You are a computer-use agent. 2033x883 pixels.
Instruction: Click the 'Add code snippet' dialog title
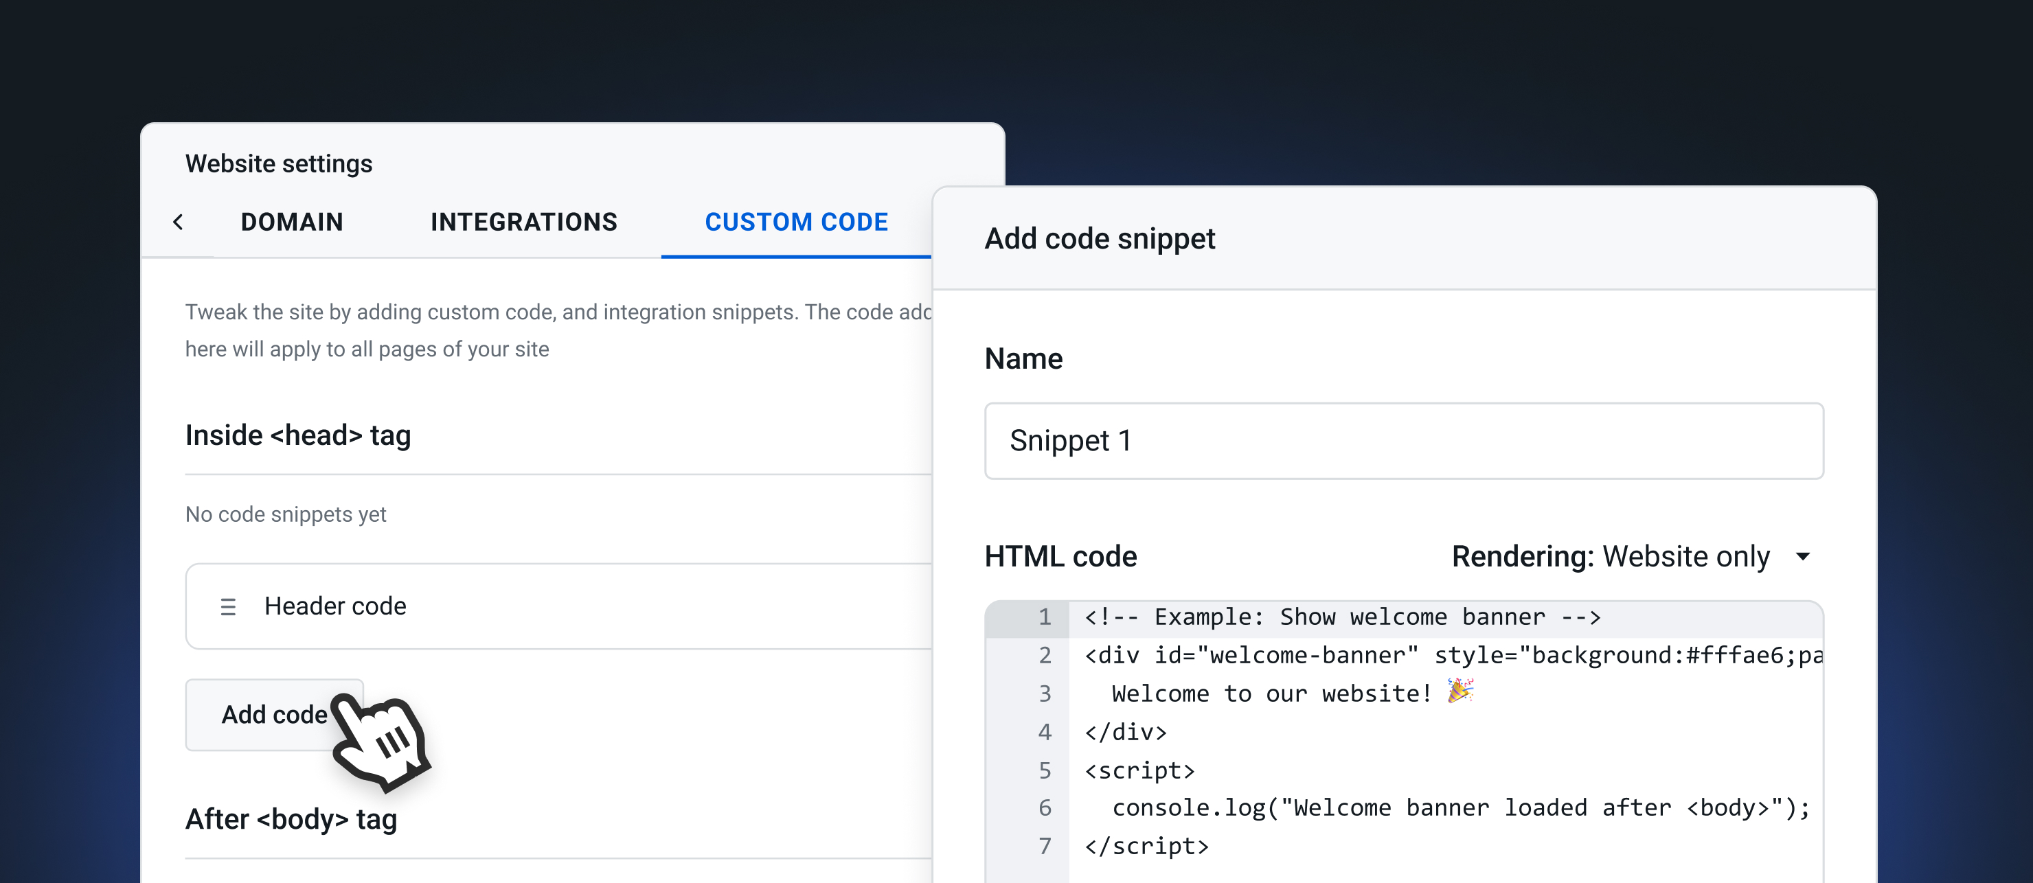tap(1100, 238)
